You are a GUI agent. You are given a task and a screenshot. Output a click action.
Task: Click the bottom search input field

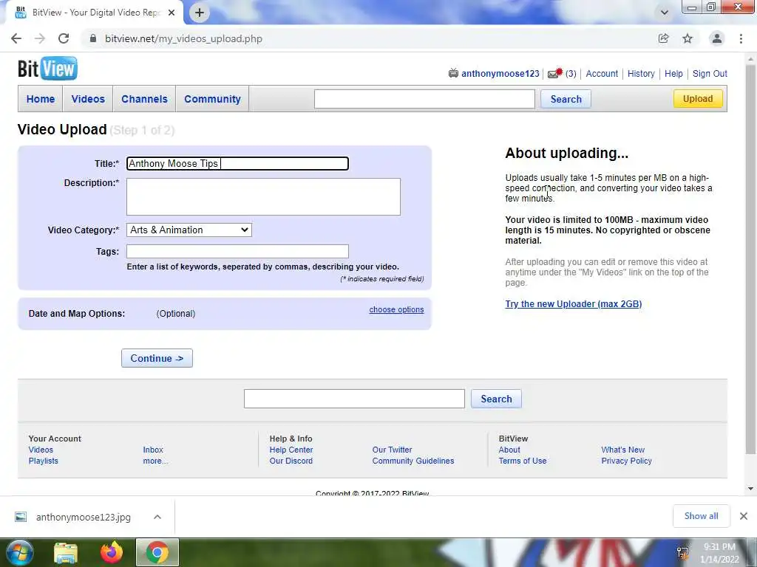point(354,399)
